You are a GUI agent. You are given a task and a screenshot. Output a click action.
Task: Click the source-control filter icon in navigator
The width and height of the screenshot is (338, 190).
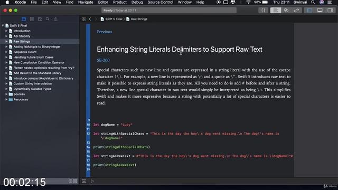(75, 181)
